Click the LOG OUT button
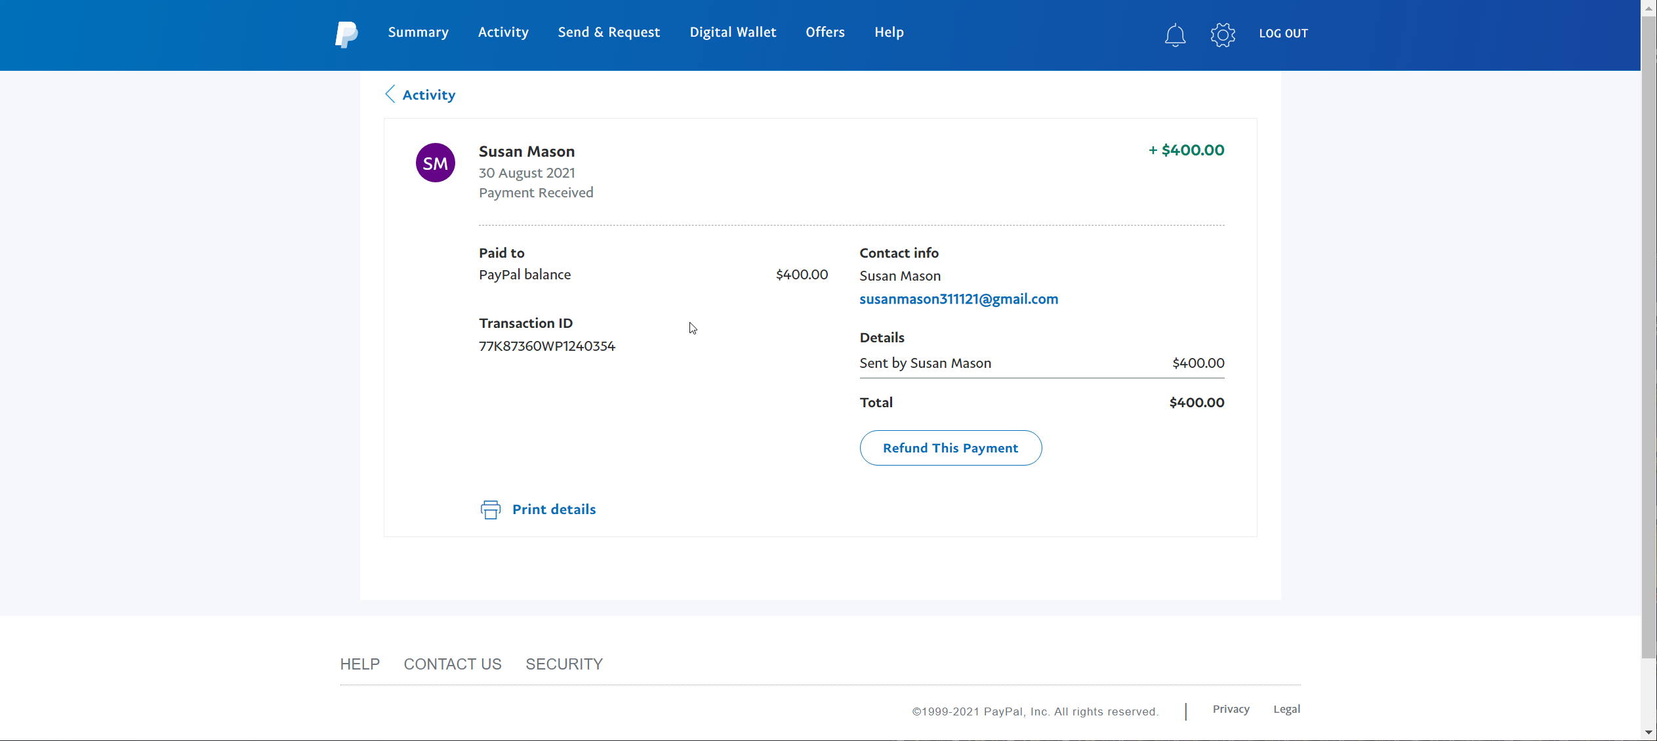This screenshot has width=1657, height=741. [x=1283, y=33]
